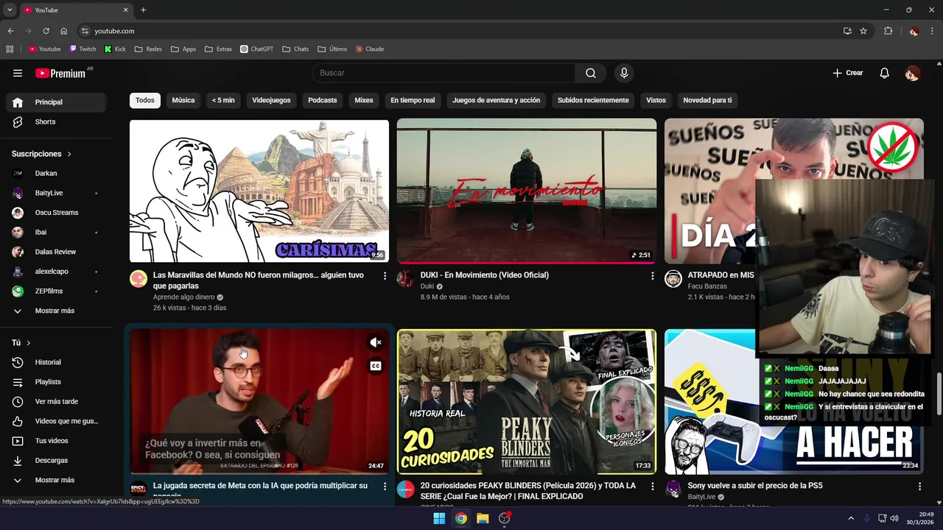The width and height of the screenshot is (943, 530).
Task: Bookmark this page with star icon
Action: [863, 31]
